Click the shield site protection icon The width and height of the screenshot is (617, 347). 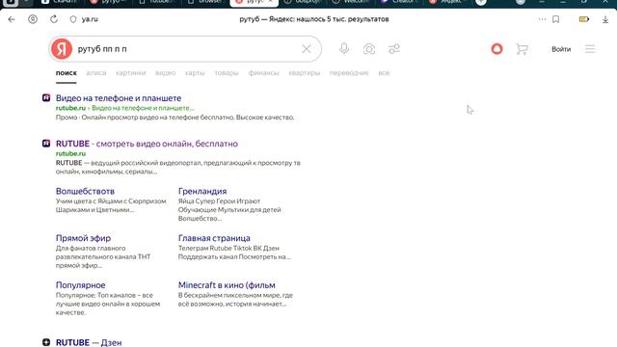pyautogui.click(x=73, y=19)
